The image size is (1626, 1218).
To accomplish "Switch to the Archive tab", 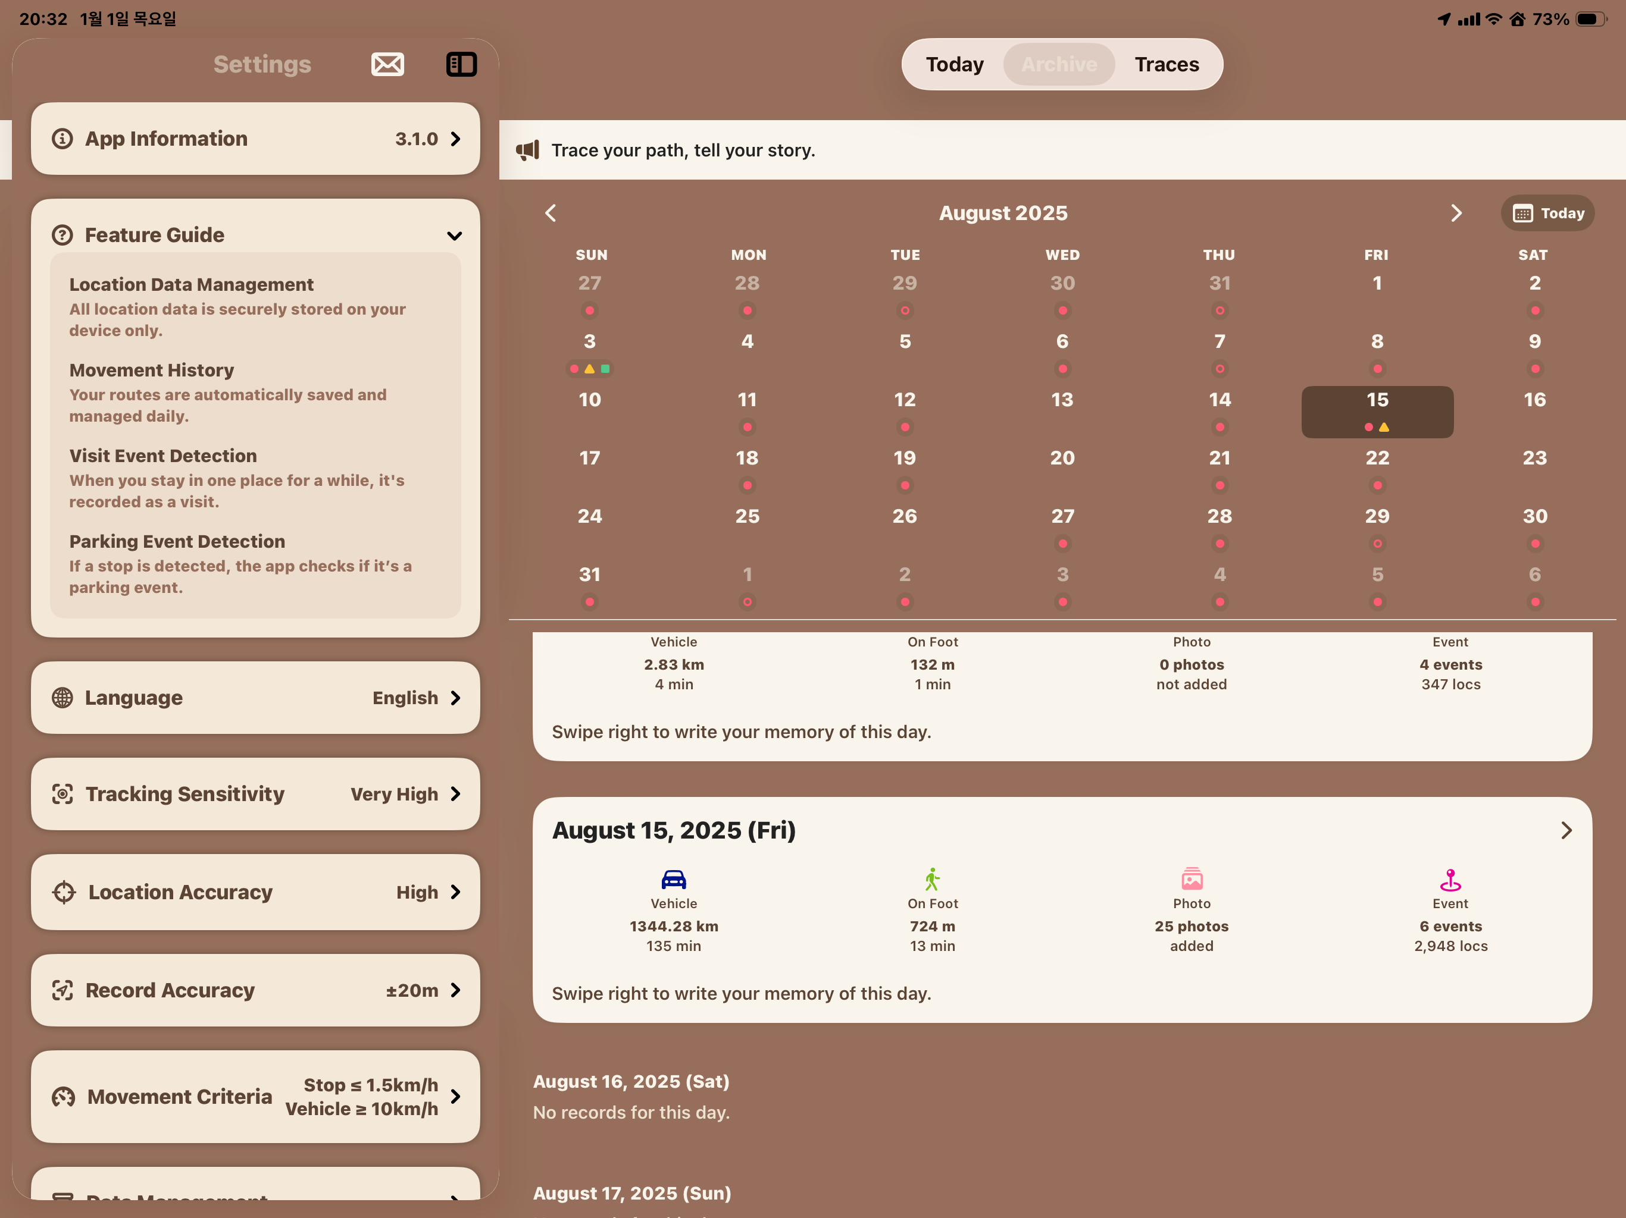I will [1059, 65].
